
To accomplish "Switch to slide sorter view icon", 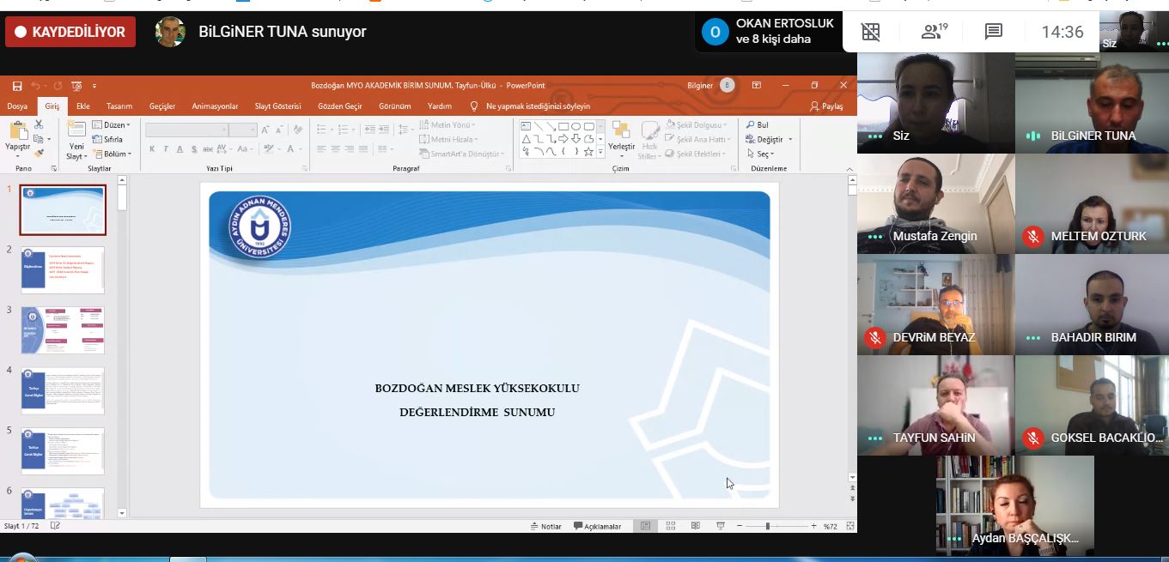I will (x=670, y=526).
